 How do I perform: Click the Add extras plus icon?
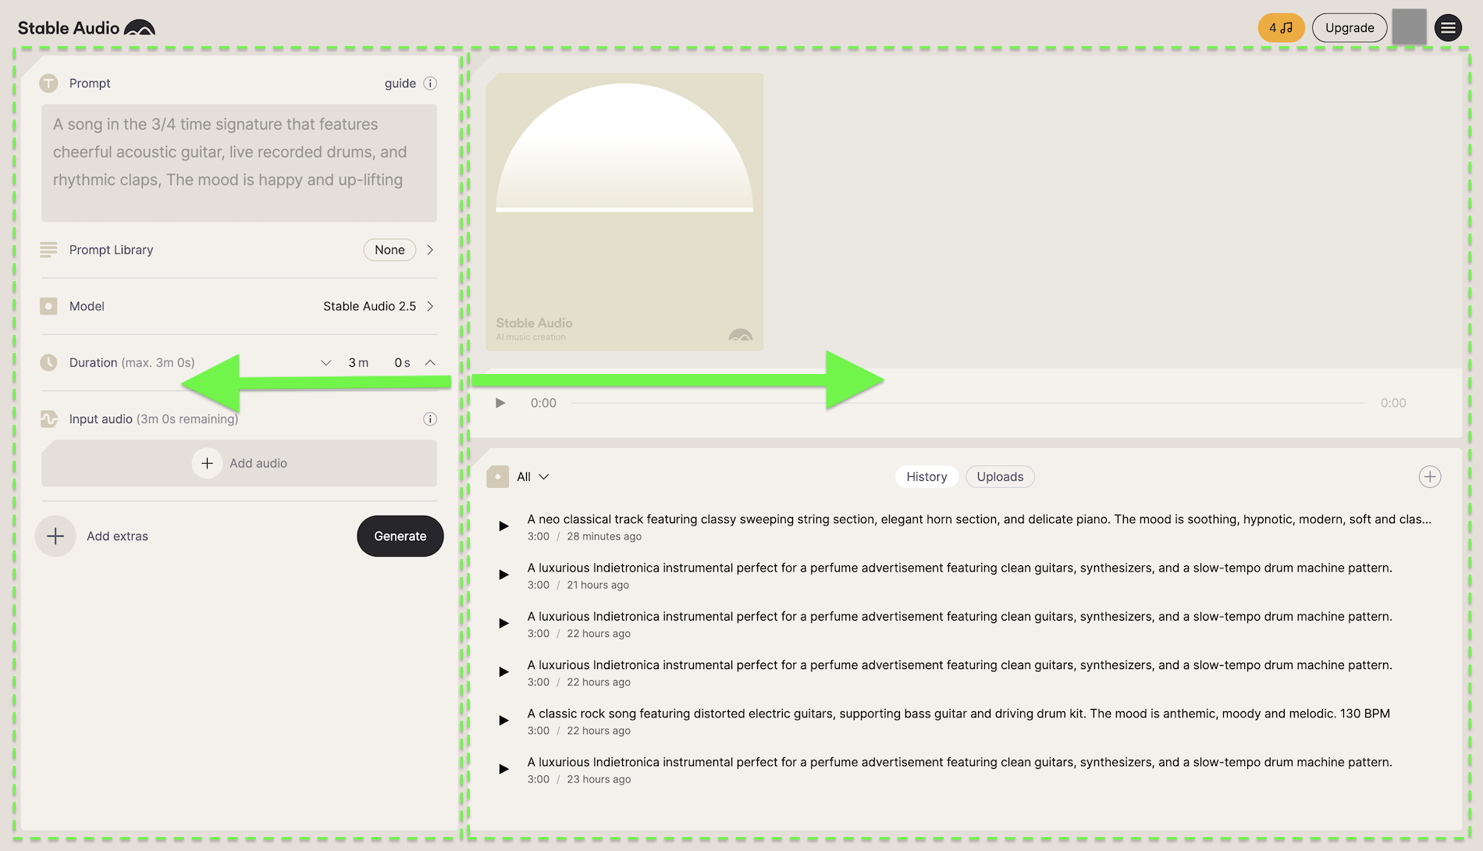[55, 536]
